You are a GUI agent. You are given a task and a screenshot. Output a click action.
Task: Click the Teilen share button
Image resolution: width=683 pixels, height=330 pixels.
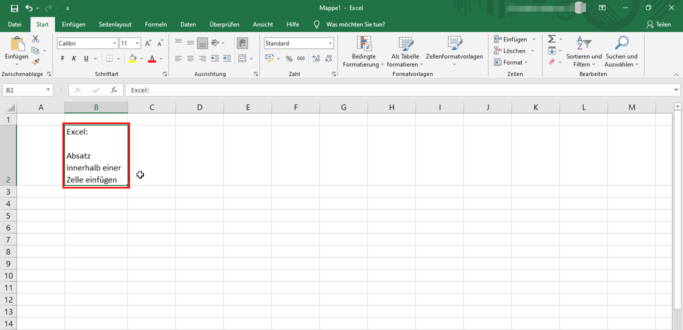point(658,24)
